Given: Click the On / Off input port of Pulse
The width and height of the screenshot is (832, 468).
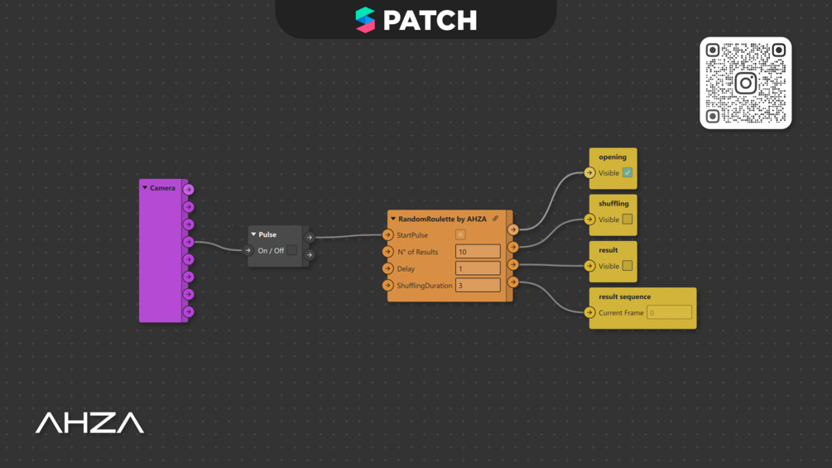Looking at the screenshot, I should (248, 250).
